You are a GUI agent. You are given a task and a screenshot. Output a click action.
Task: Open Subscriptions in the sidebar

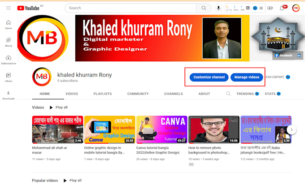click(9, 60)
